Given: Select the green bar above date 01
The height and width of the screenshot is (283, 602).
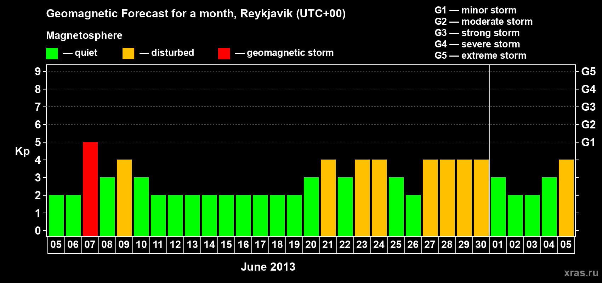Looking at the screenshot, I should (x=498, y=207).
